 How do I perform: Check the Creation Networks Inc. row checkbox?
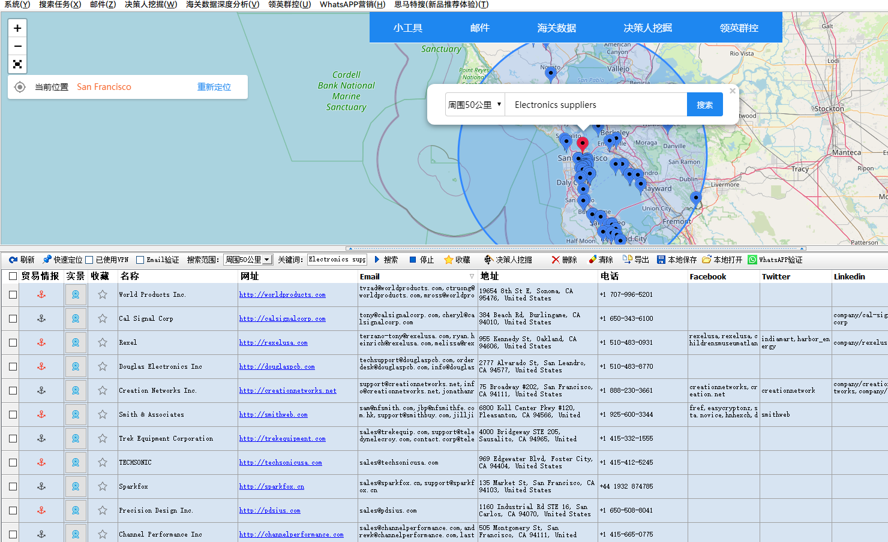coord(13,390)
